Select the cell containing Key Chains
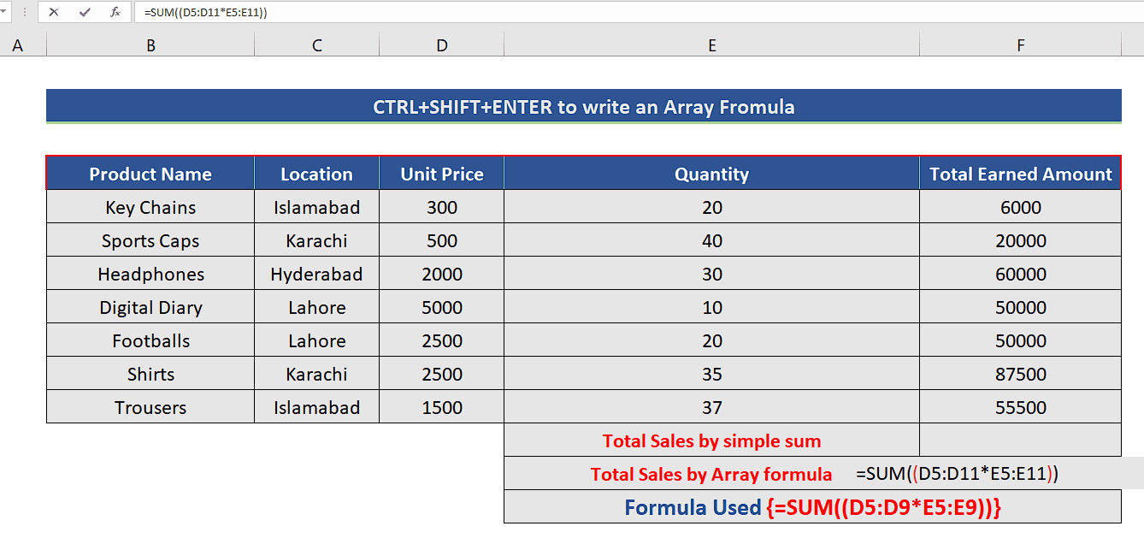The height and width of the screenshot is (538, 1144). 150,207
